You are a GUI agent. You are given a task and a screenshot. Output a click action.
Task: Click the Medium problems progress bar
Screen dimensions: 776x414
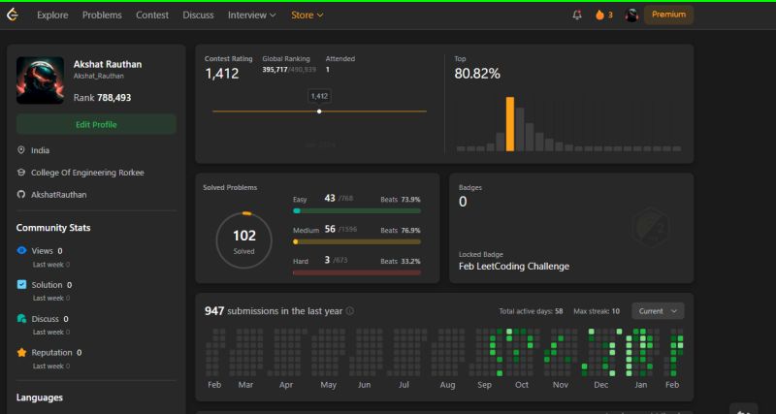point(357,241)
